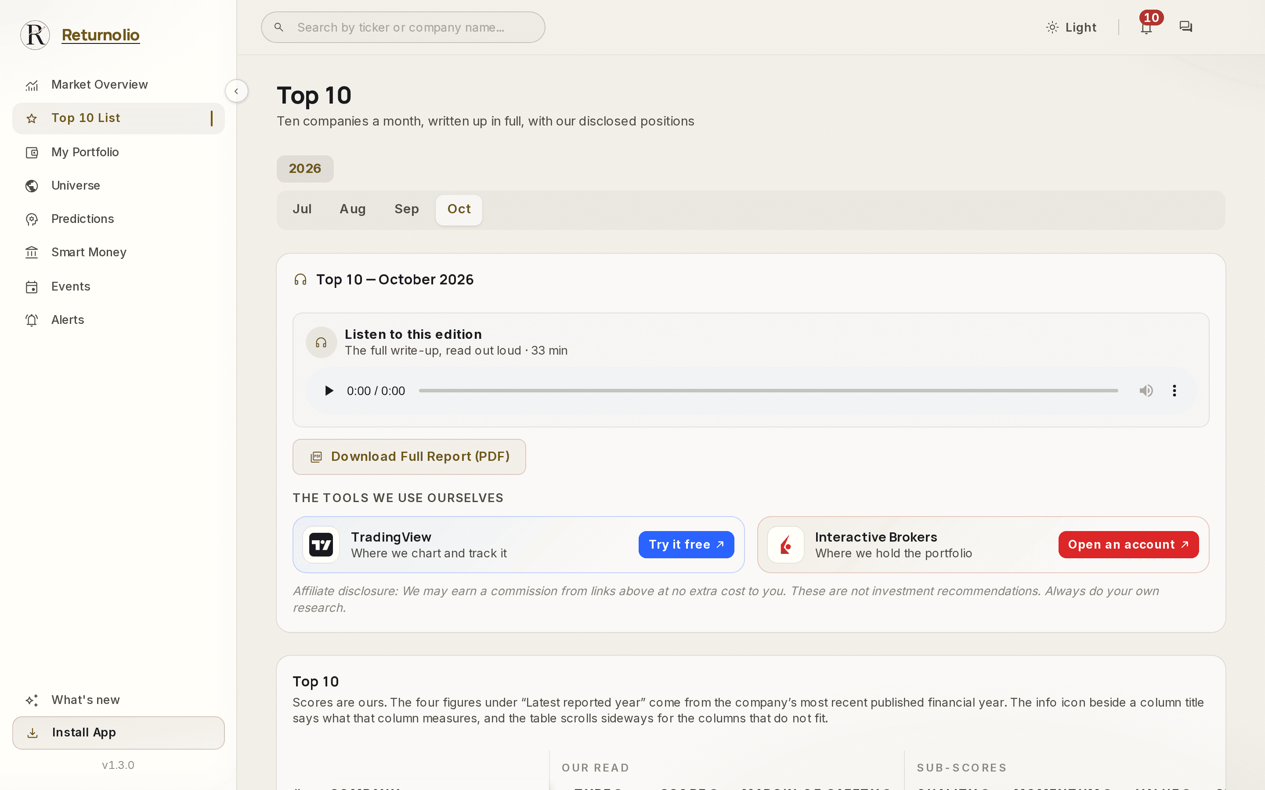Switch to the Aug month tab
Viewport: 1265px width, 790px height.
353,209
